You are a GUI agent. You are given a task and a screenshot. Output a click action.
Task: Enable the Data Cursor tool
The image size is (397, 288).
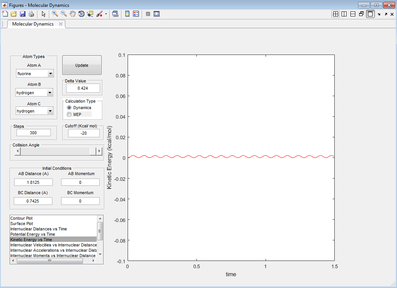[90, 14]
